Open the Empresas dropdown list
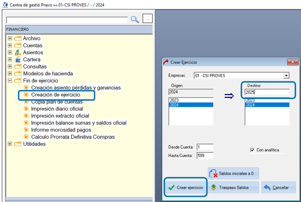The width and height of the screenshot is (301, 202). [286, 76]
